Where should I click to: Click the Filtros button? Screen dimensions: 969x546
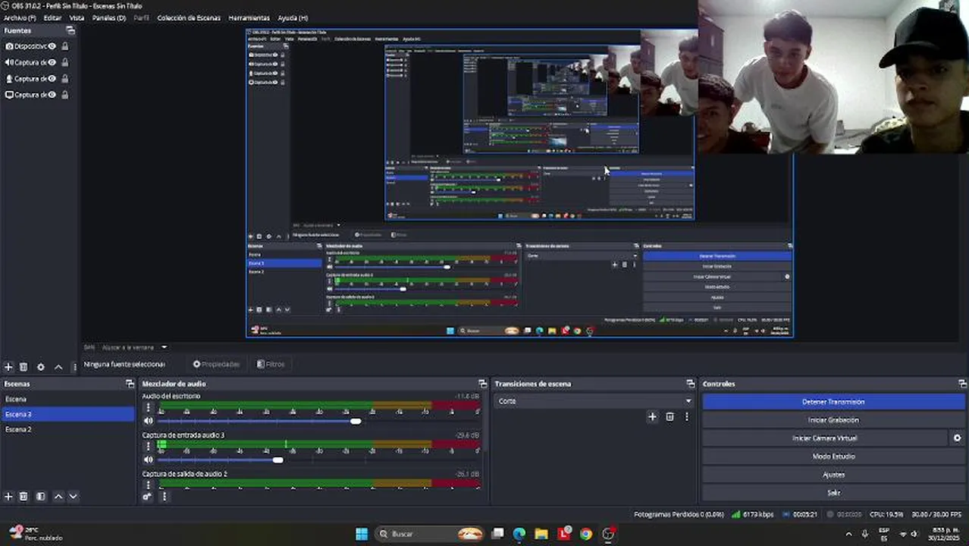coord(271,364)
